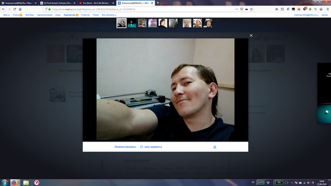
Task: Expand the Все проекты dropdown
Action: point(109,15)
